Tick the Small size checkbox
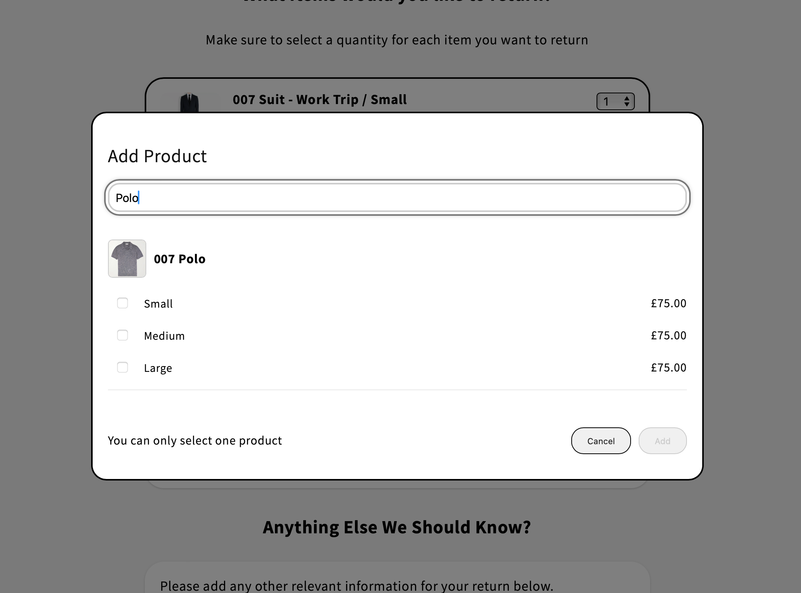Image resolution: width=801 pixels, height=593 pixels. tap(123, 303)
